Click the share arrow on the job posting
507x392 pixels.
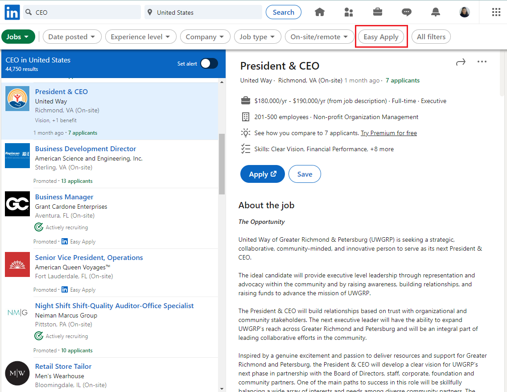(461, 62)
